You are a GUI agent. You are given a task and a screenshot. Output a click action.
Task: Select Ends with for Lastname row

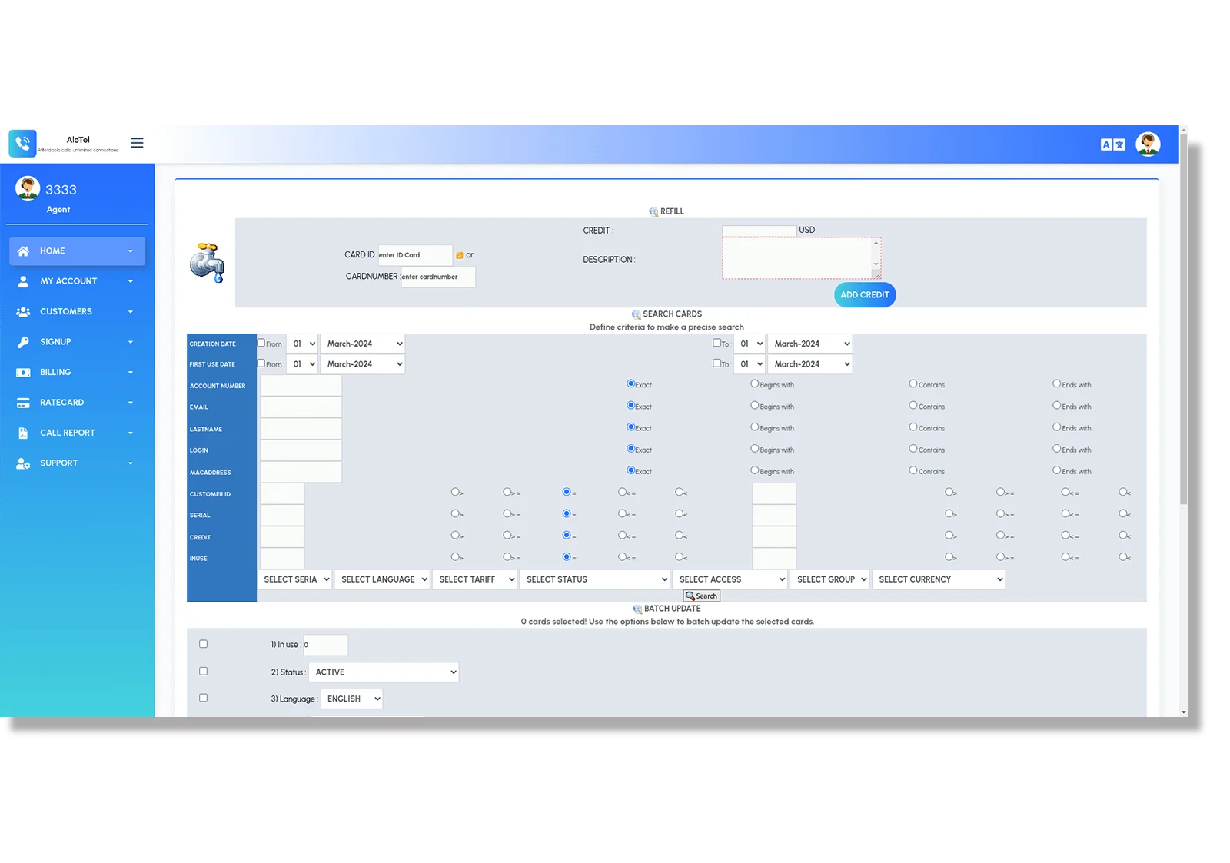pyautogui.click(x=1057, y=427)
